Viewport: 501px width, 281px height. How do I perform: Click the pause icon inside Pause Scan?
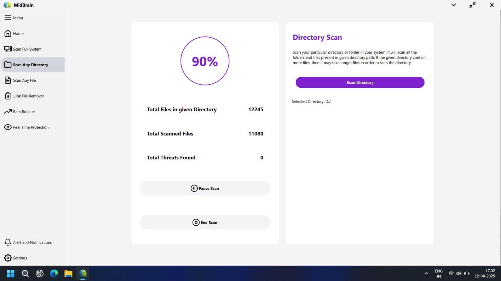tap(194, 188)
